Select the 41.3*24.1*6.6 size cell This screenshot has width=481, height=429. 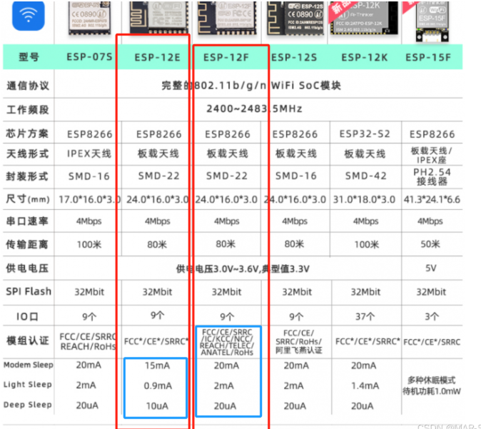432,199
